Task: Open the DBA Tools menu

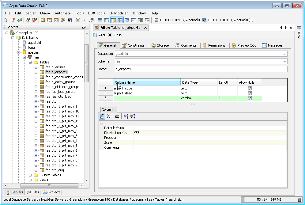Action: pos(96,13)
